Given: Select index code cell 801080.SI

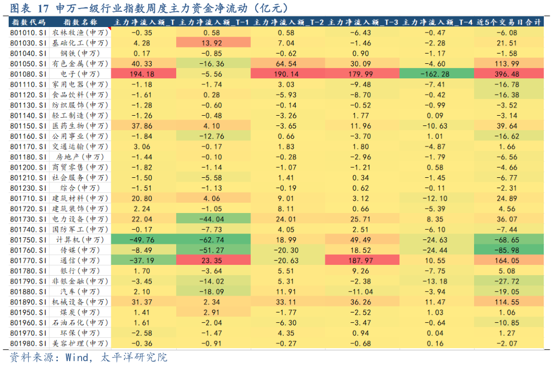Looking at the screenshot, I should 28,74.
